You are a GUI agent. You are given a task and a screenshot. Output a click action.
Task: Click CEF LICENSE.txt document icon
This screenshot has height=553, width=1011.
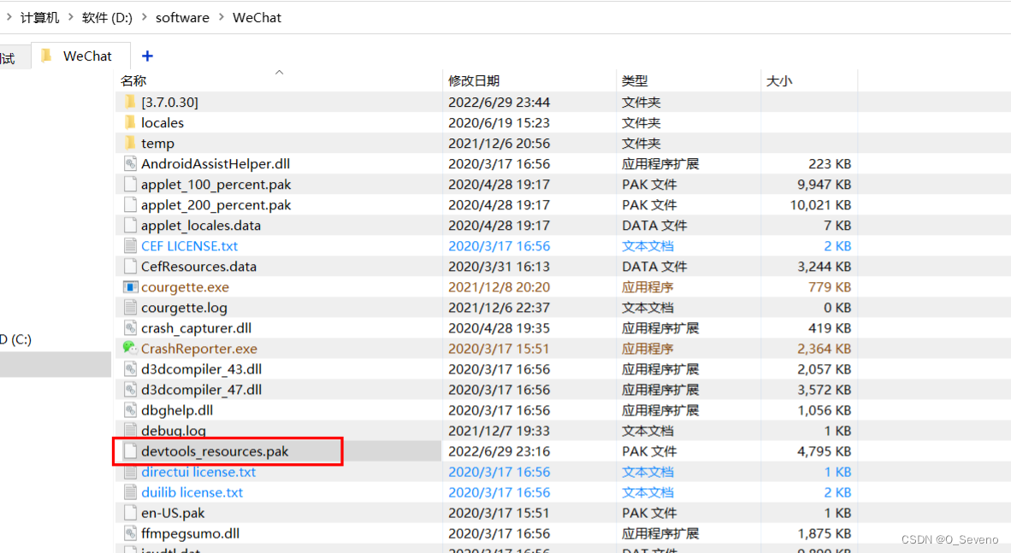point(130,246)
